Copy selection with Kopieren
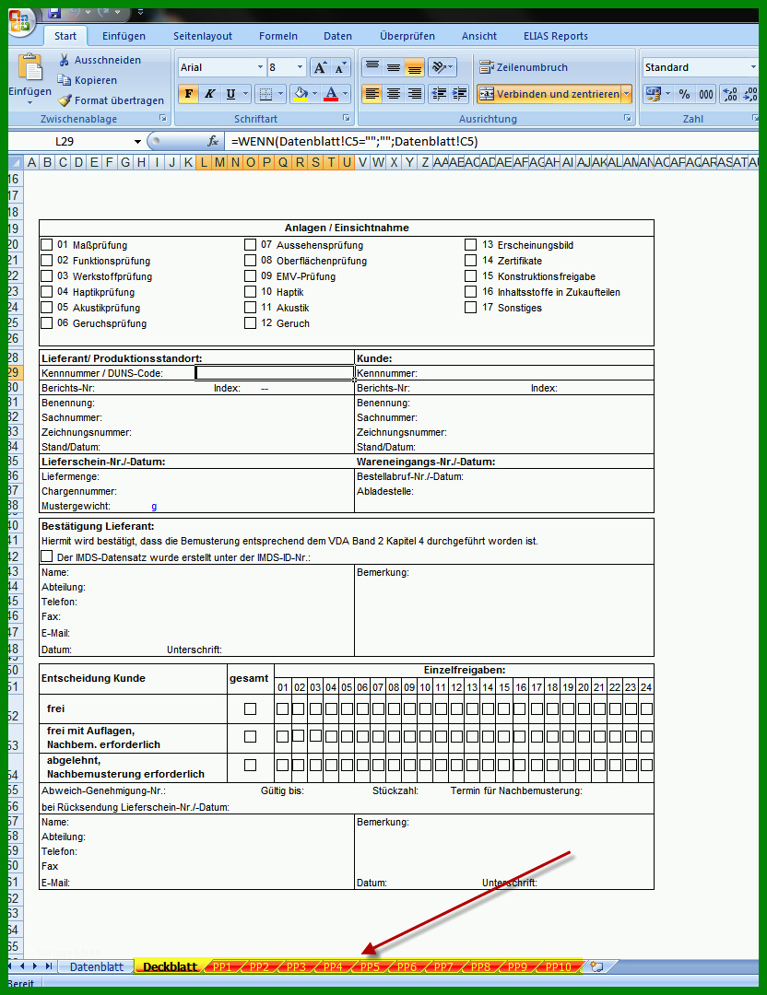 (88, 80)
